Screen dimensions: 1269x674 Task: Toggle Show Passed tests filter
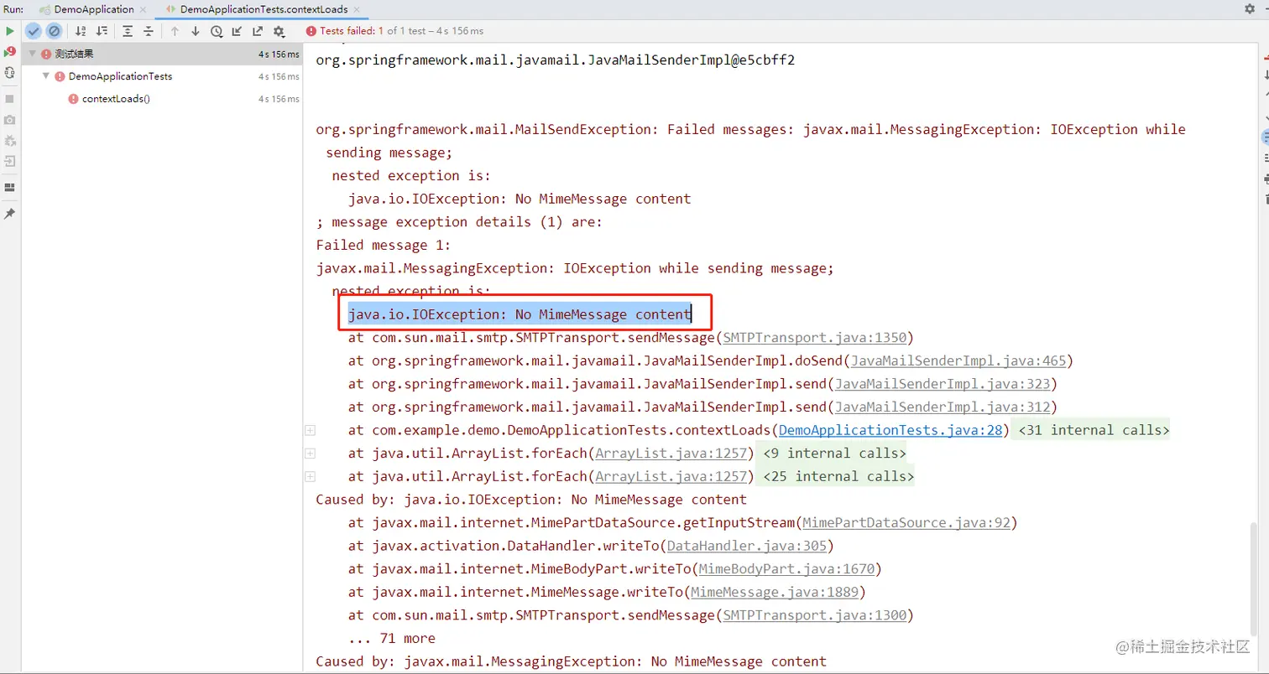point(34,31)
